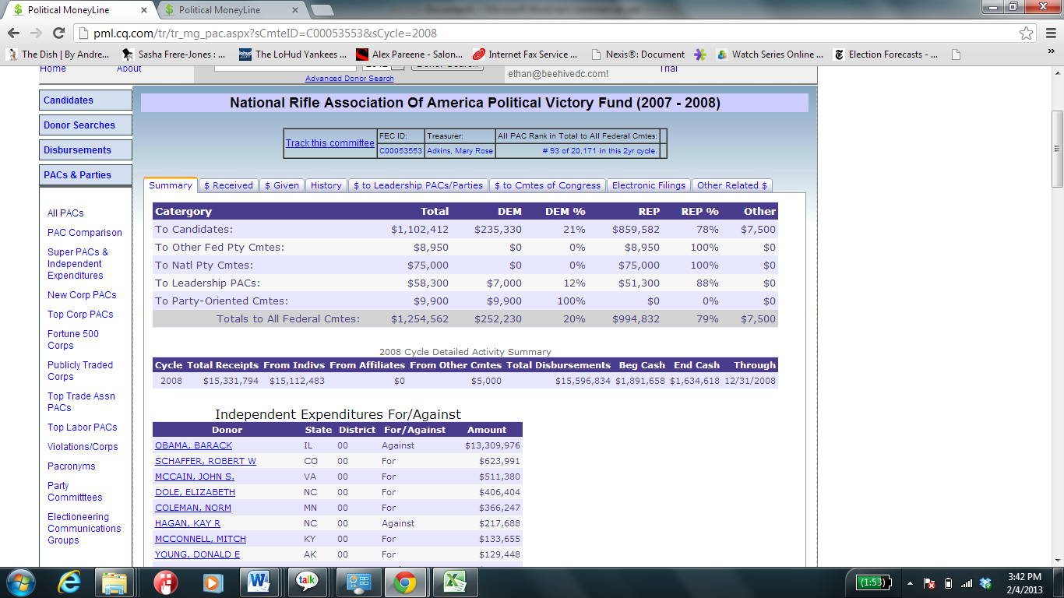Open the Pacronyms link

pos(71,466)
